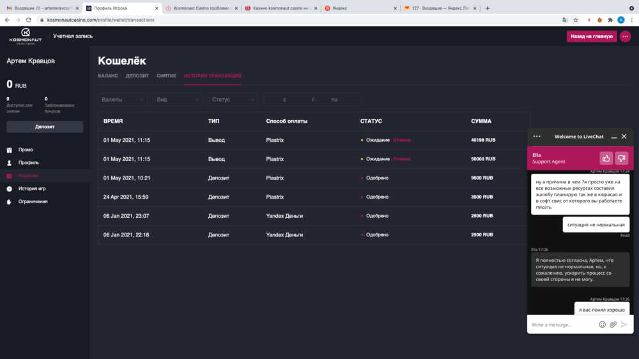Switch to the Баланс tab
Screen dimensions: 639x359
(108, 76)
